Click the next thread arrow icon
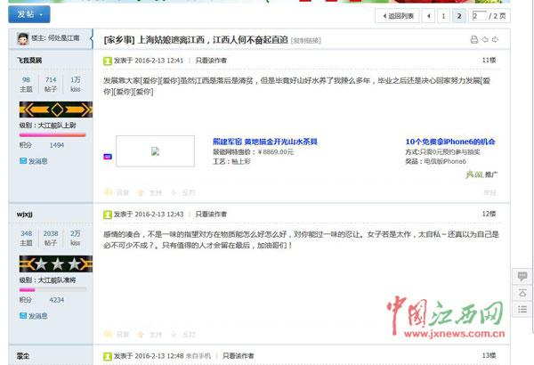 coord(496,40)
